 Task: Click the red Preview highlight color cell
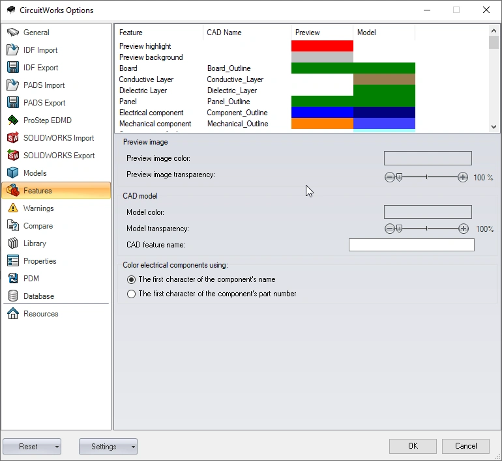coord(322,46)
